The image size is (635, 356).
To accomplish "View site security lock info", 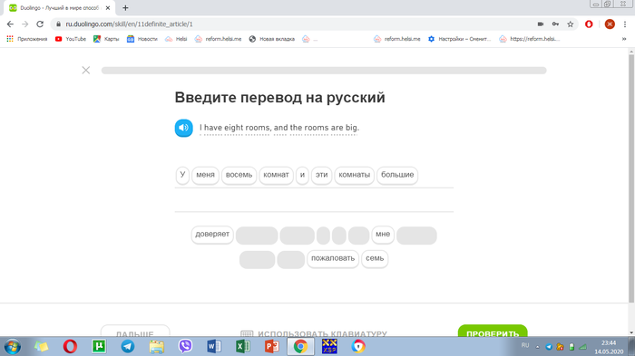I will click(58, 24).
